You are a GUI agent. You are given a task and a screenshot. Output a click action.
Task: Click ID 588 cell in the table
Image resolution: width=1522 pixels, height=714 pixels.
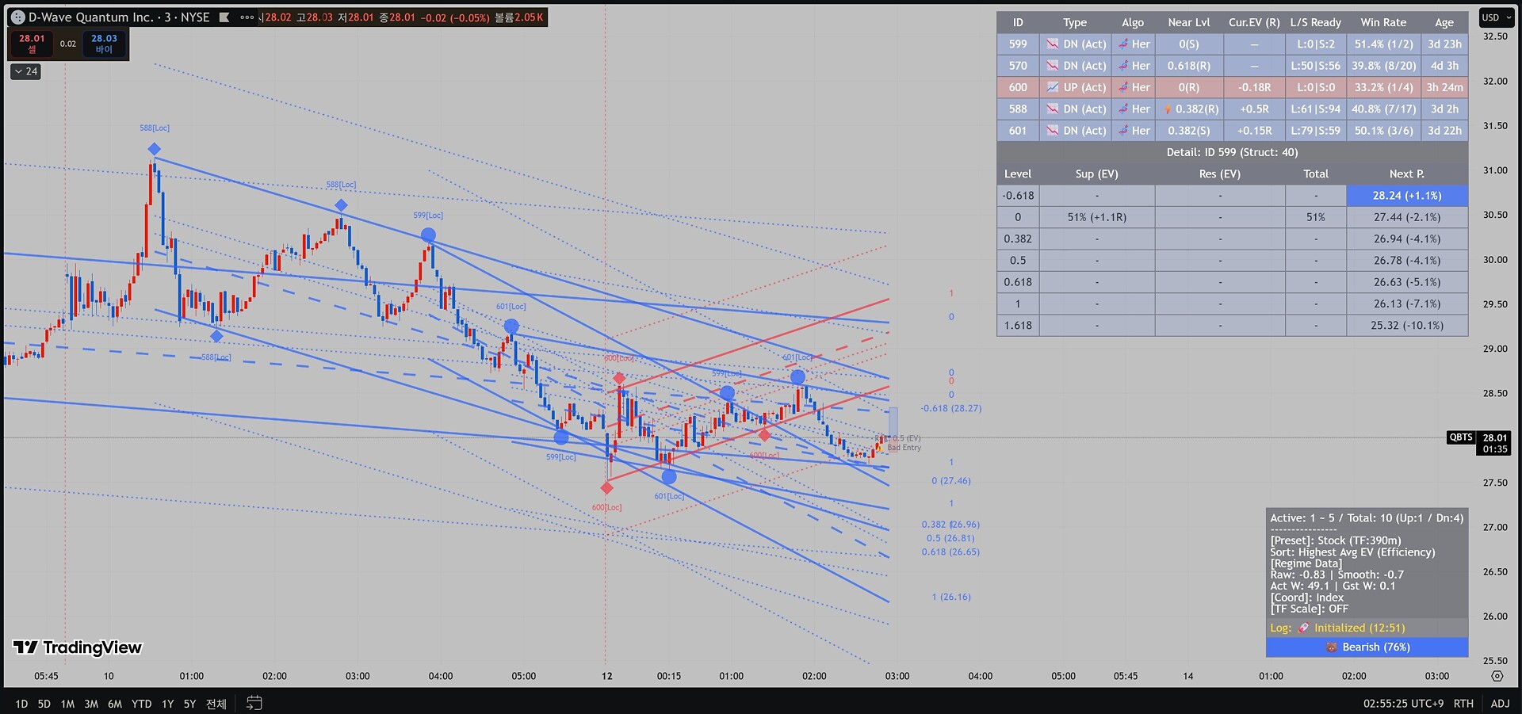pos(1018,109)
